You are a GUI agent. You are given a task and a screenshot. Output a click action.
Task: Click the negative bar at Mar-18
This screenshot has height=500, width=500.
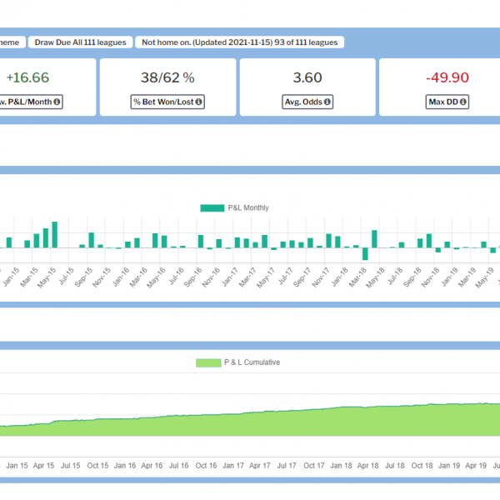click(365, 254)
